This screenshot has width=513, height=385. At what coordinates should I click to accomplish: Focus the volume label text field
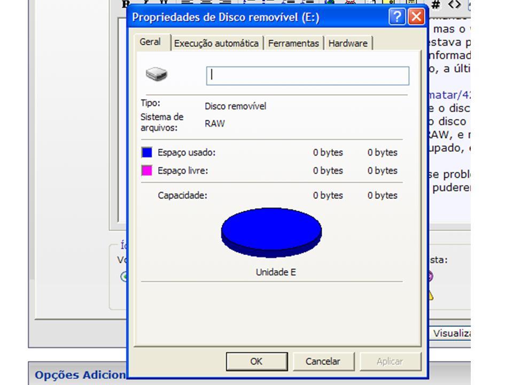(x=308, y=76)
